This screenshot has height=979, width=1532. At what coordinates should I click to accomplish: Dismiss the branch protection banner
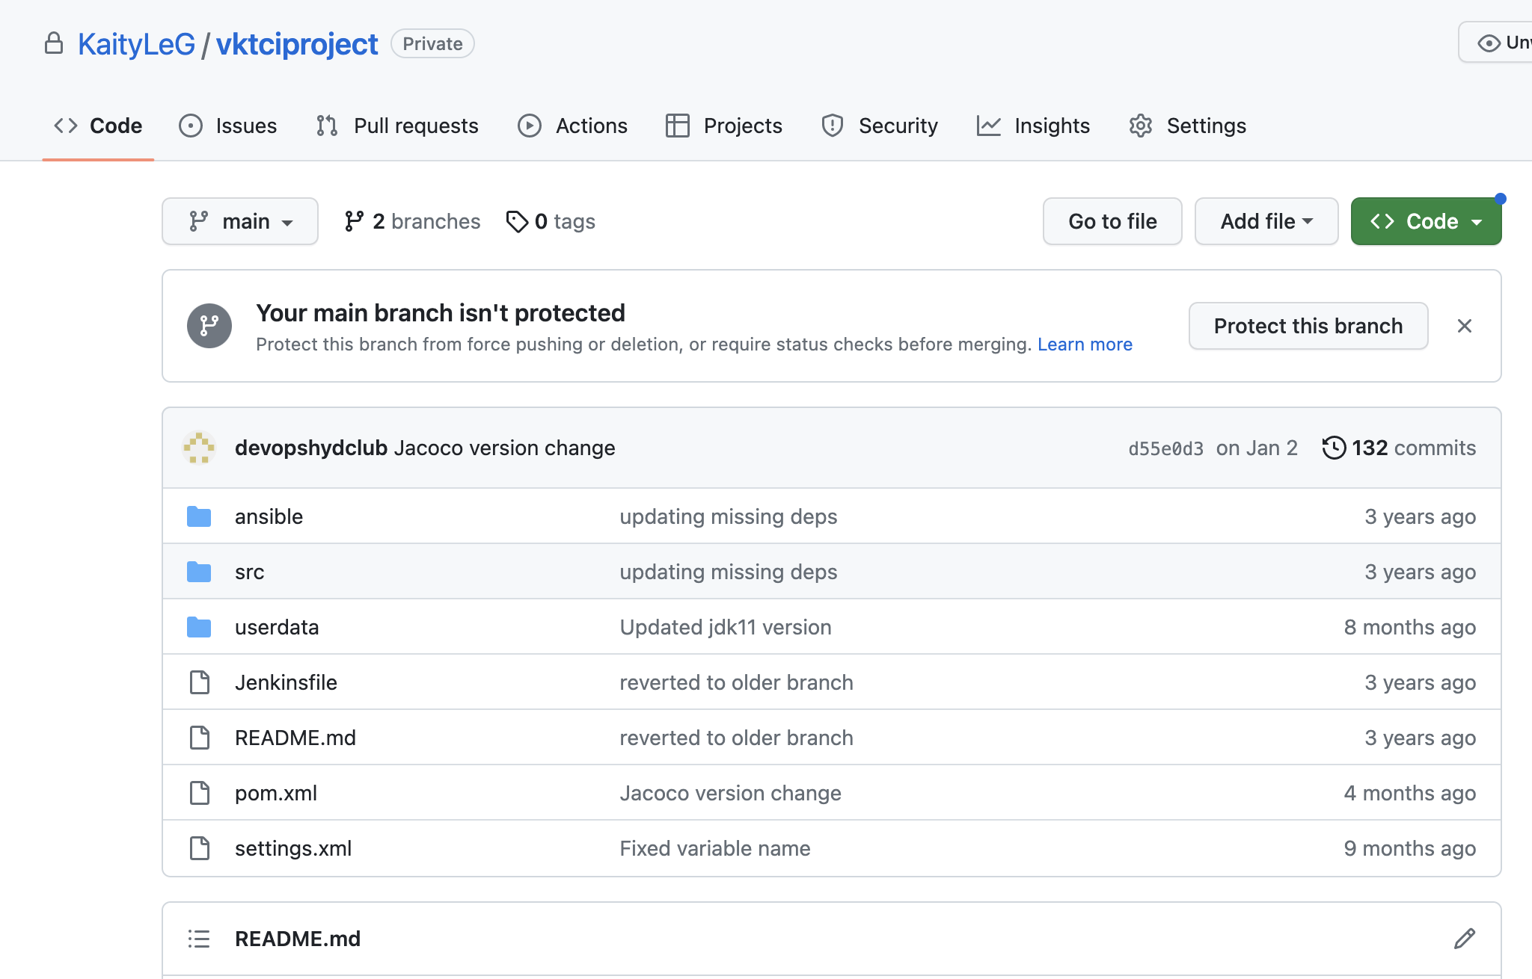tap(1464, 326)
